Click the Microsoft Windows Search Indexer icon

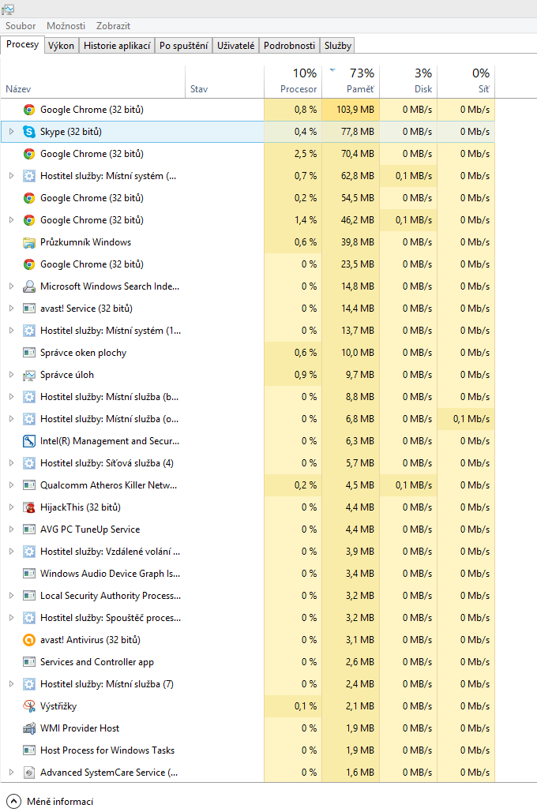(x=29, y=286)
